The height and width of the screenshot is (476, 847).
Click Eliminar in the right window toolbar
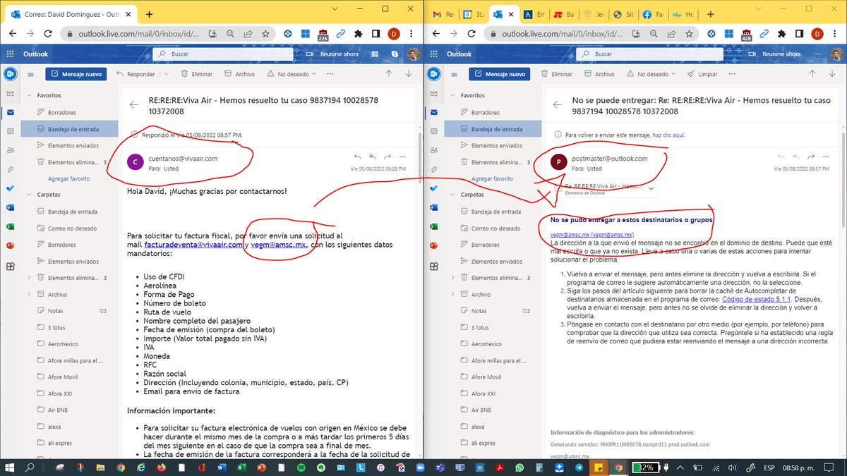(556, 74)
